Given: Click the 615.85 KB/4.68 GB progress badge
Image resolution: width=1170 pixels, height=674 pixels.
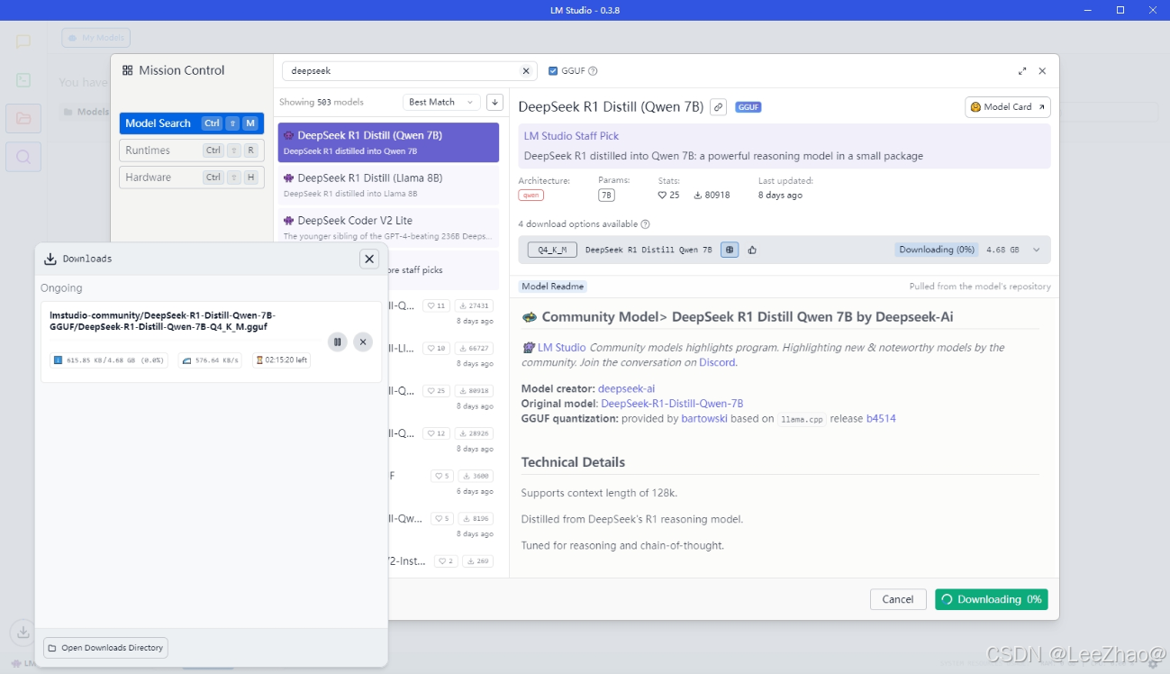Looking at the screenshot, I should click(109, 360).
